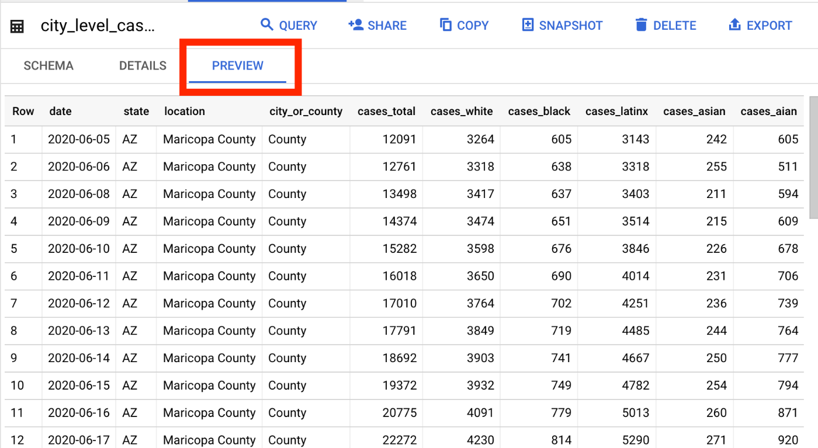This screenshot has width=818, height=448.
Task: Switch to the SCHEMA tab
Action: point(48,66)
